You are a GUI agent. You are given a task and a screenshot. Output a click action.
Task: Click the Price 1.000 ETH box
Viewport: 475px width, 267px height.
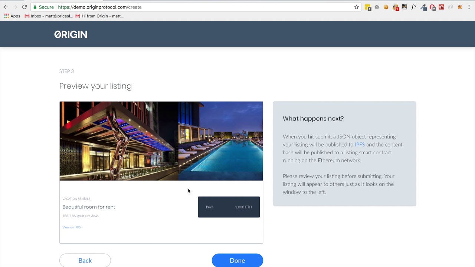pyautogui.click(x=229, y=207)
